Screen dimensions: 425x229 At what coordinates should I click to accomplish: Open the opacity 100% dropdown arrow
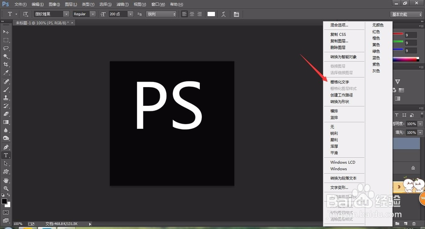tap(420, 124)
